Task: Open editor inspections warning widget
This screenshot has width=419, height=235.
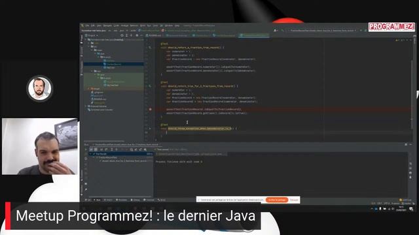Action: tap(400, 40)
